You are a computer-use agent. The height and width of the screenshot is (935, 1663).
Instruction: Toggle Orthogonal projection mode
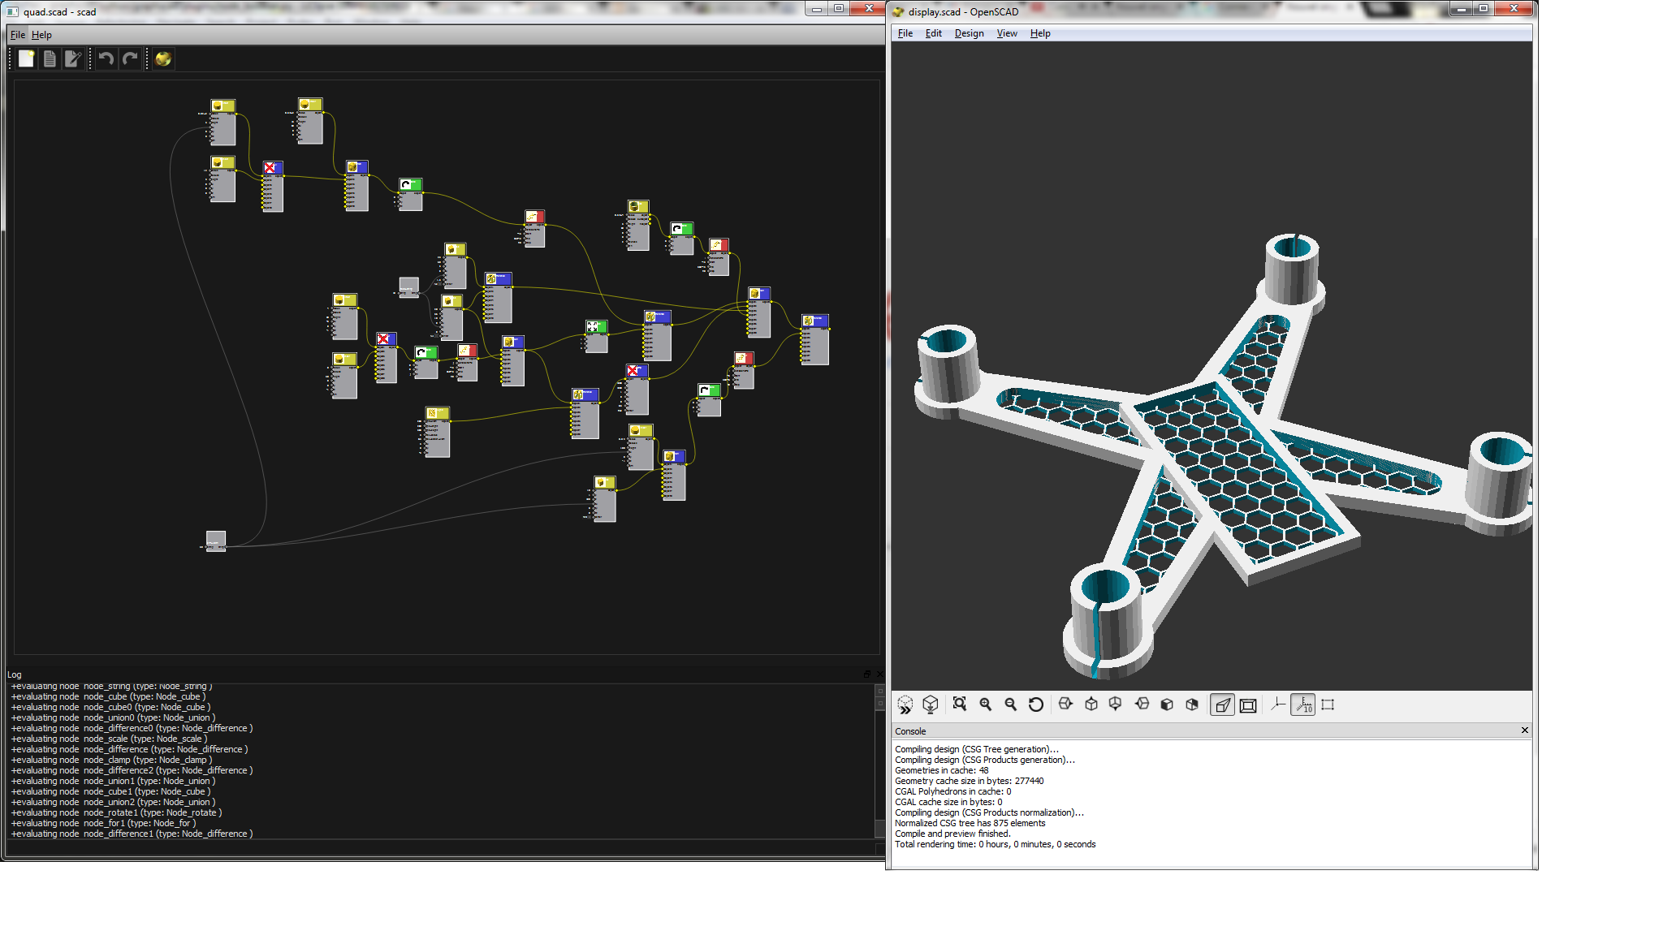(x=1248, y=704)
